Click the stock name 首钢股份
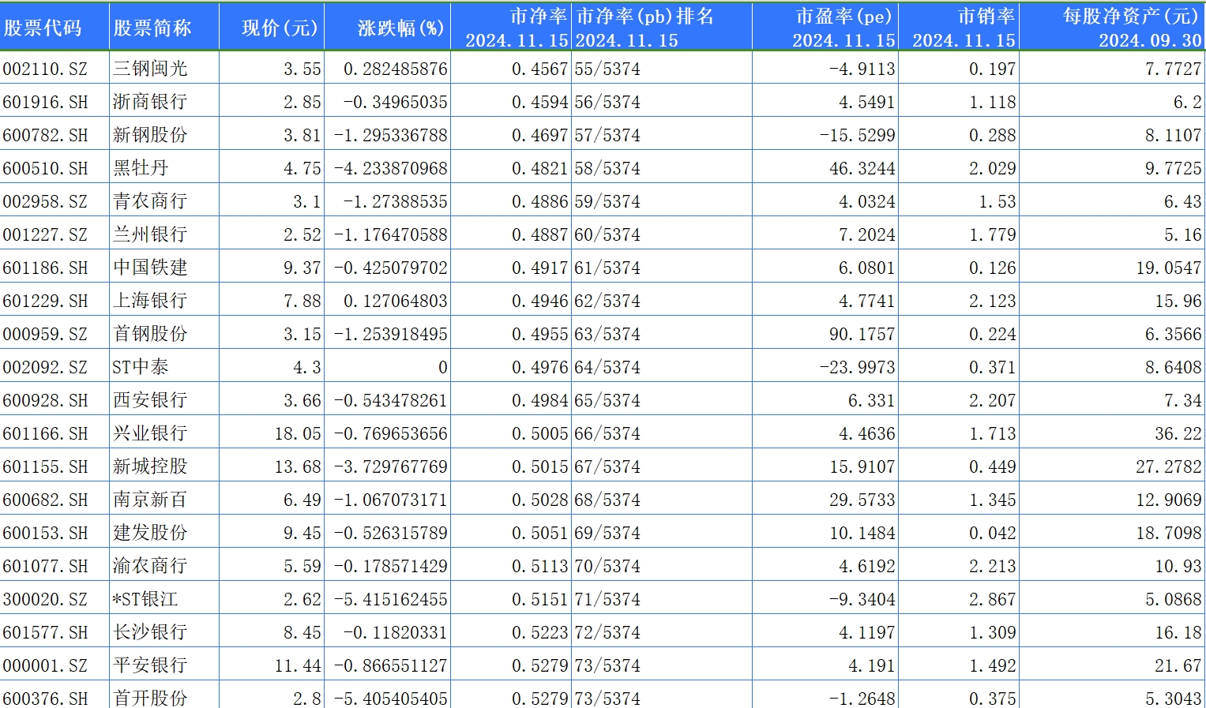Image resolution: width=1206 pixels, height=708 pixels. click(150, 335)
